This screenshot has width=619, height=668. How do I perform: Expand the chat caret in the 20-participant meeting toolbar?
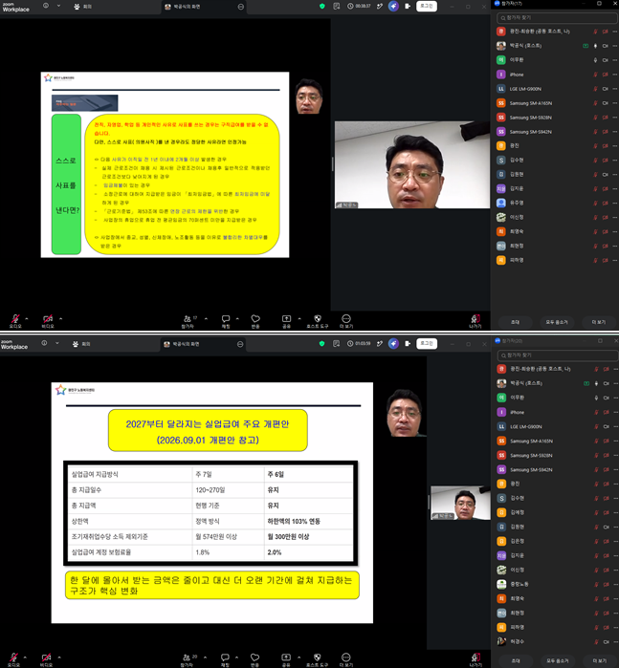point(236,657)
